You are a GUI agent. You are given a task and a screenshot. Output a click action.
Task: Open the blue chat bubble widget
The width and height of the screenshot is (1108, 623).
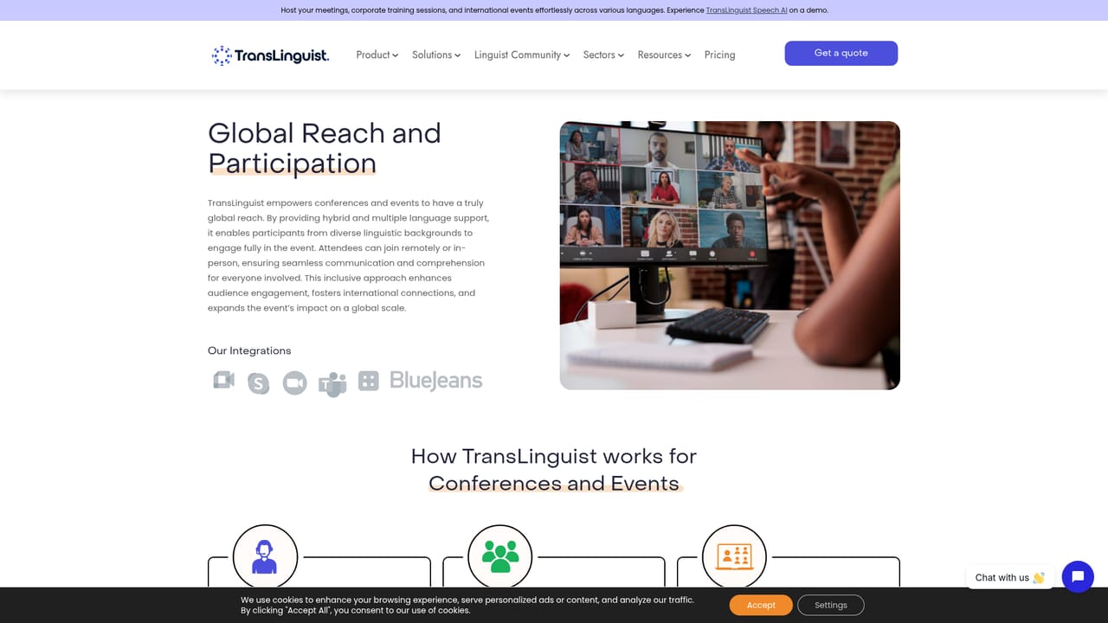1078,576
